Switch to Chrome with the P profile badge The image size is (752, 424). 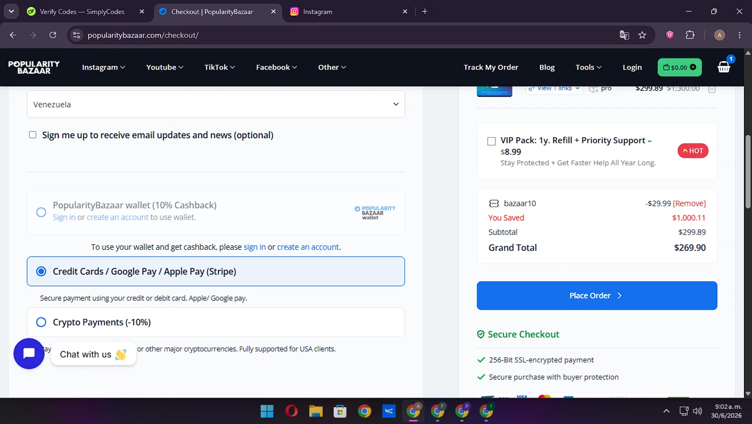pyautogui.click(x=462, y=411)
